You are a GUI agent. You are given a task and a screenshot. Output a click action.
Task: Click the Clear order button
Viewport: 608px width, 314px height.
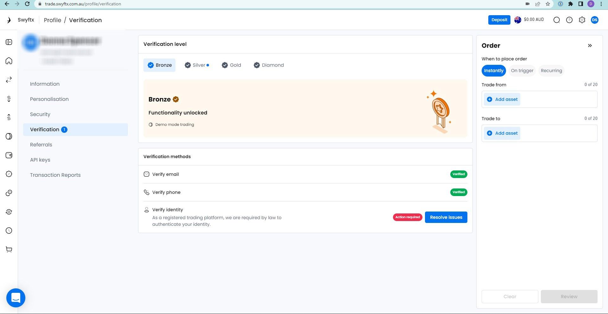pyautogui.click(x=510, y=297)
